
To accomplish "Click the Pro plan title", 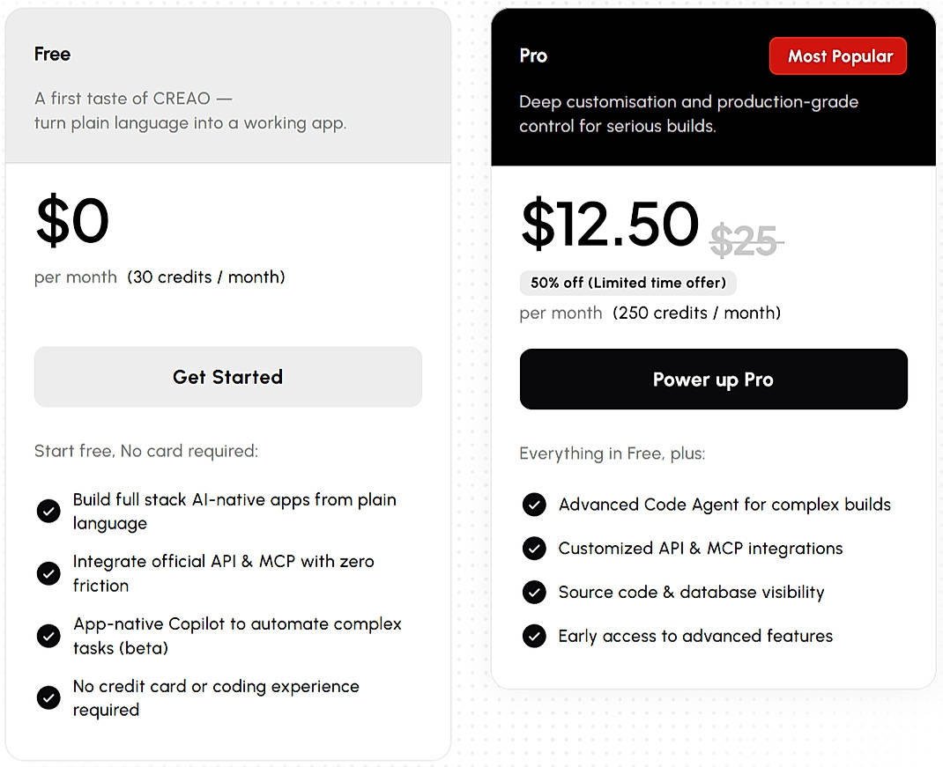I will tap(532, 55).
